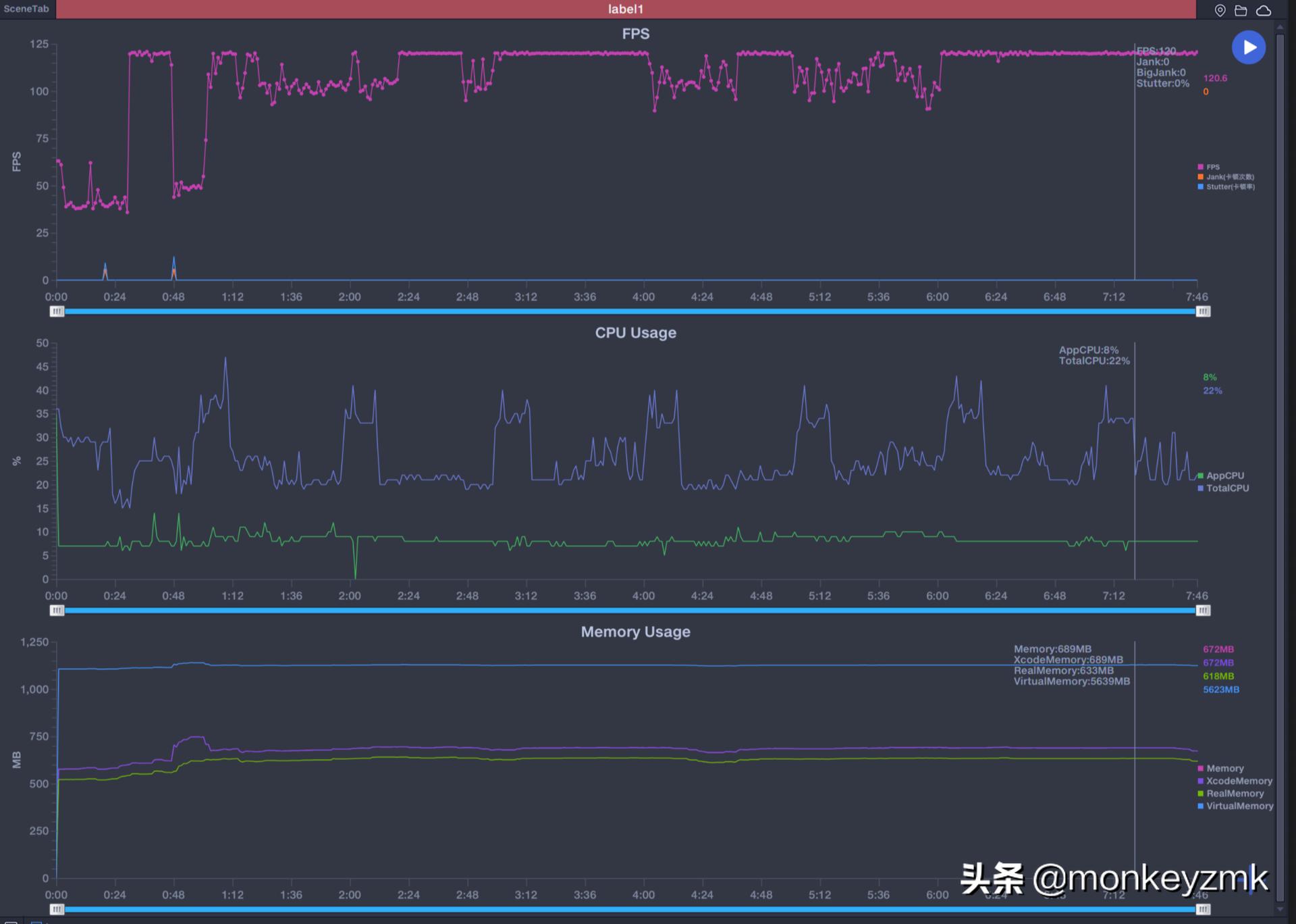This screenshot has height=924, width=1296.
Task: Click the label1 header bar
Action: point(625,9)
